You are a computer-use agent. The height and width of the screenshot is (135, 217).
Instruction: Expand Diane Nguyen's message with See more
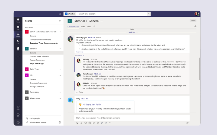tap(80, 52)
